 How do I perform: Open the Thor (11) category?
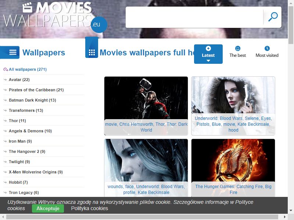pos(17,121)
